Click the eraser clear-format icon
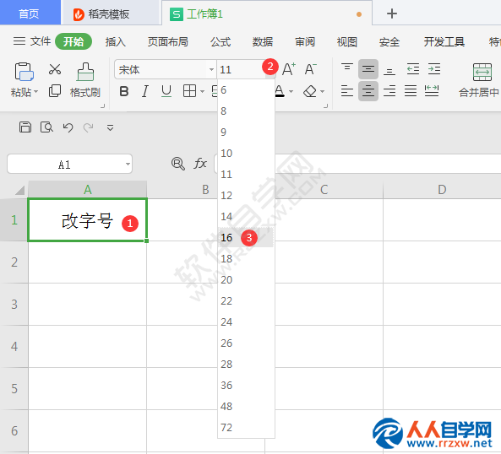Viewport: 501px width, 454px height. click(x=309, y=91)
